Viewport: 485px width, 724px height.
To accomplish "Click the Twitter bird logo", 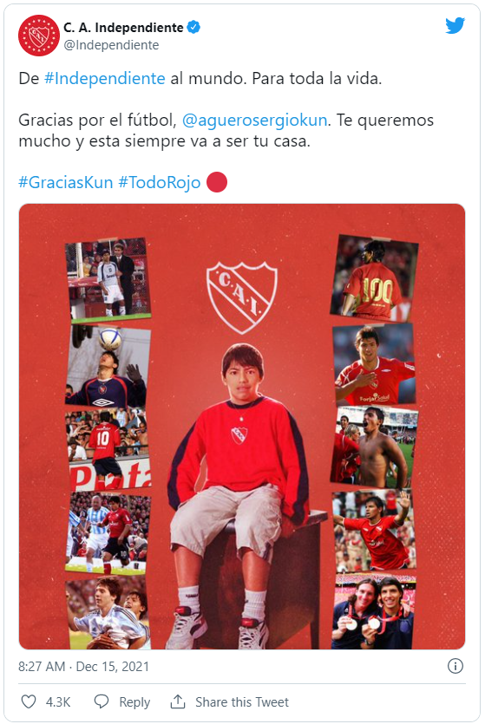I will point(455,26).
